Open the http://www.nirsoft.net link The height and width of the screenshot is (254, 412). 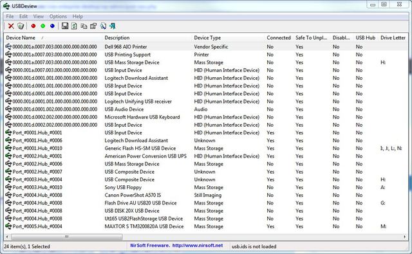tap(198, 246)
